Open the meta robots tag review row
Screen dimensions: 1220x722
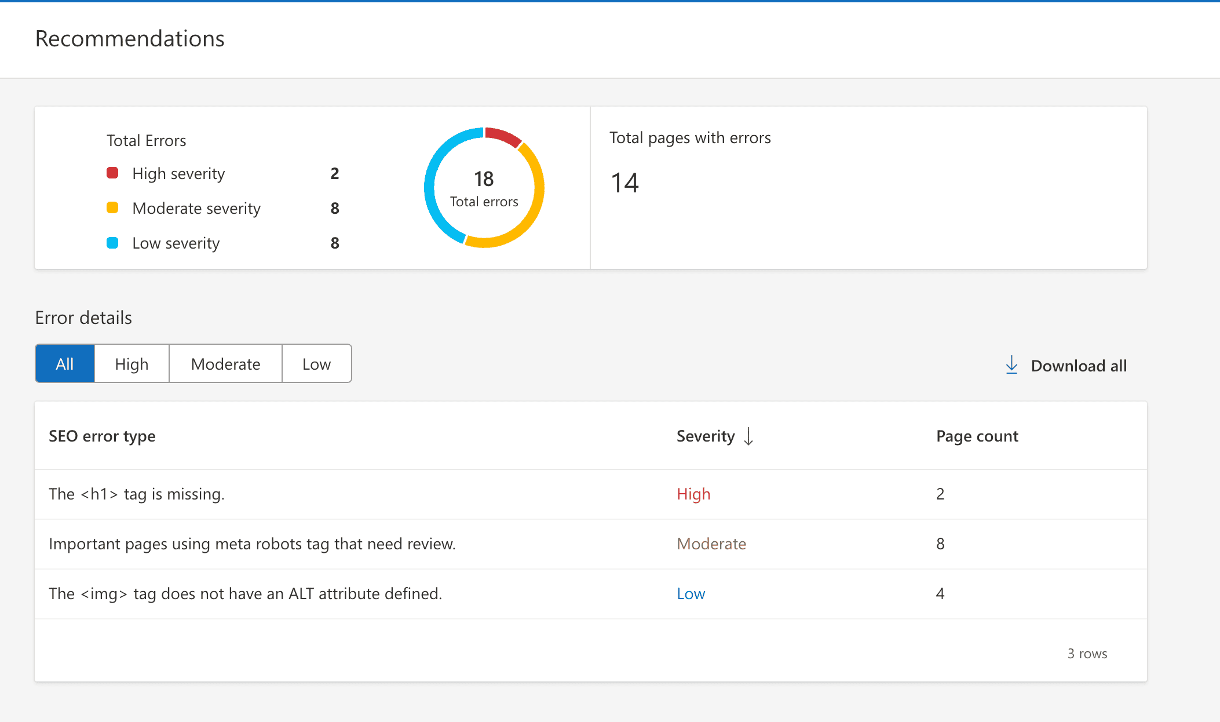pyautogui.click(x=591, y=544)
